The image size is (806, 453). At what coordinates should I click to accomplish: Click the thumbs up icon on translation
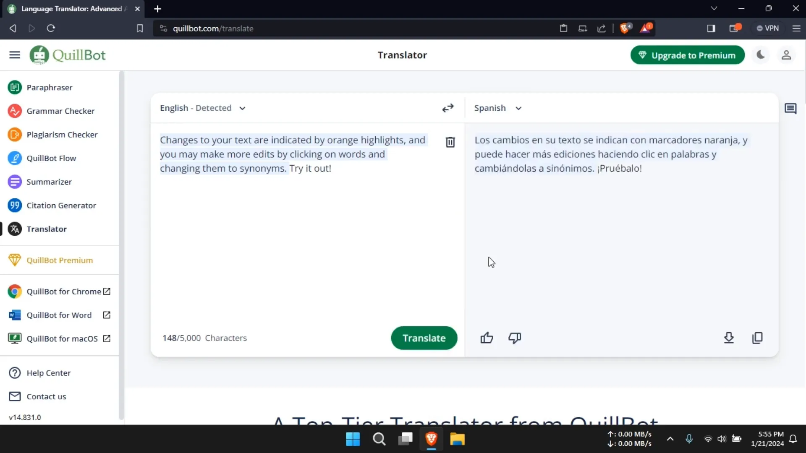[487, 338]
